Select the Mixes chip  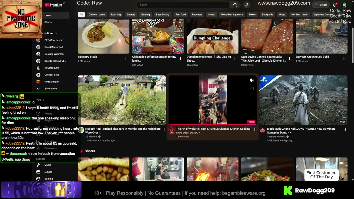point(252,14)
